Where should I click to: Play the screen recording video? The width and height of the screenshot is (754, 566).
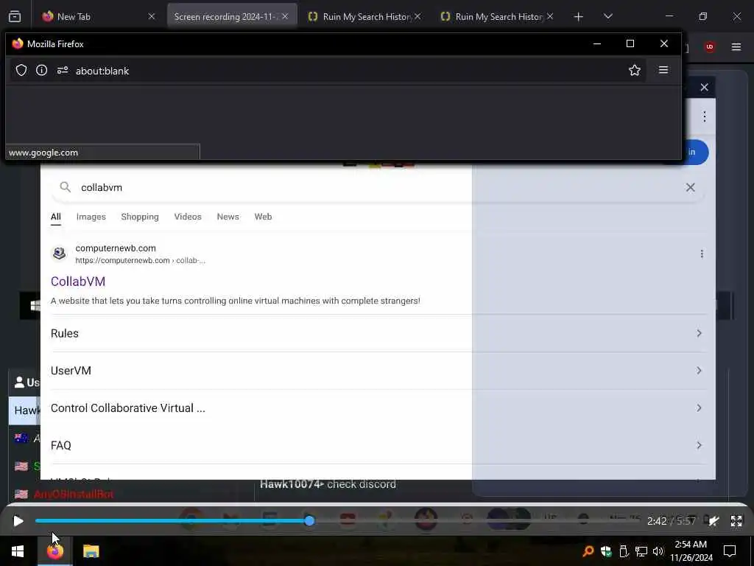[18, 521]
